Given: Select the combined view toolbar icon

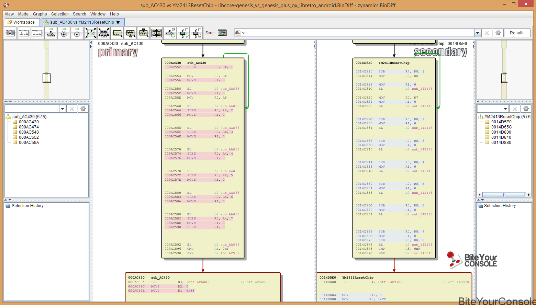Looking at the screenshot, I should pos(37,33).
